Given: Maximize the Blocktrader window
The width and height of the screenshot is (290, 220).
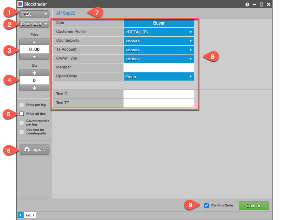Looking at the screenshot, I should (x=262, y=4).
